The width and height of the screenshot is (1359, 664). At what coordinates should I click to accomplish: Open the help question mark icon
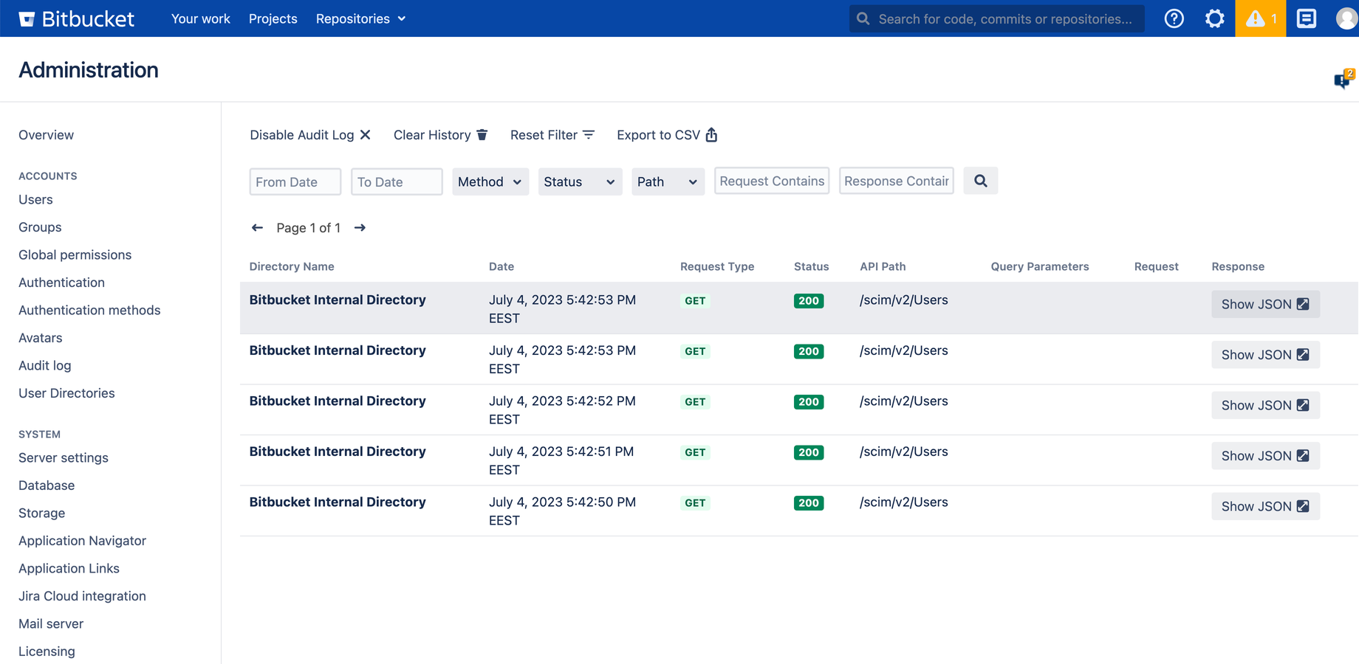[x=1174, y=18]
